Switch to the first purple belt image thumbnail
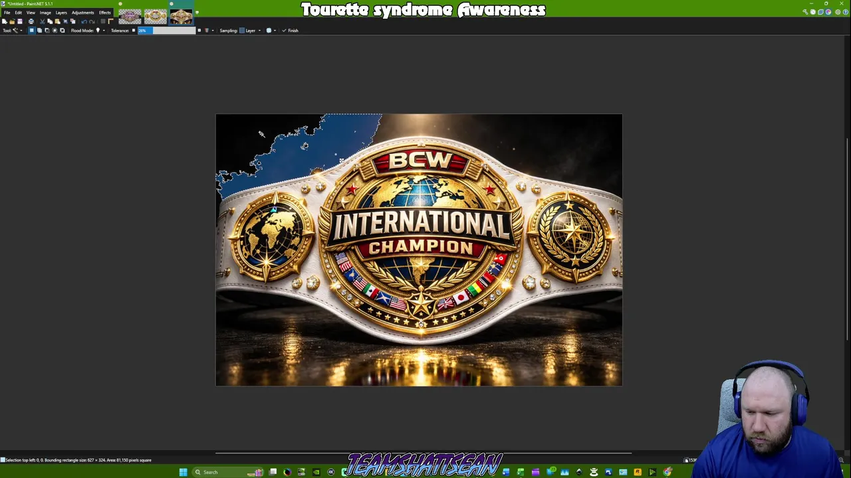 [x=130, y=17]
